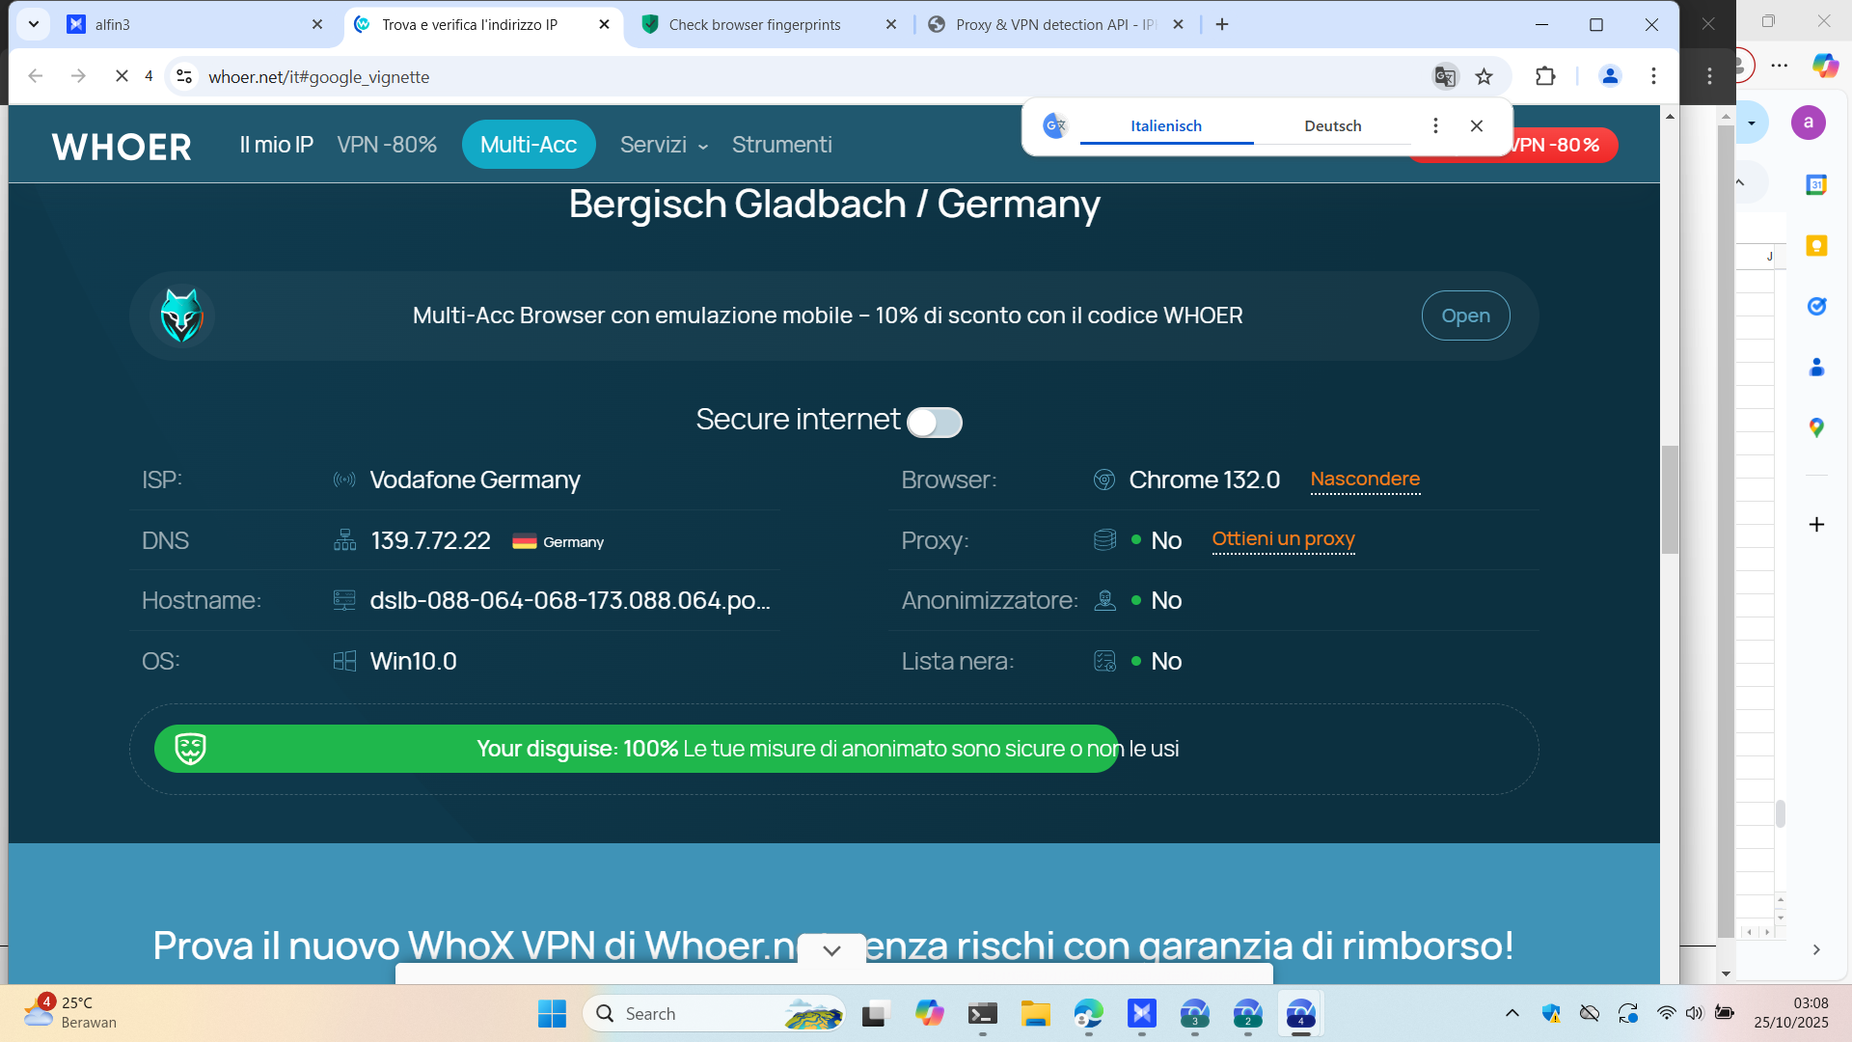1852x1042 pixels.
Task: Switch to the Proxy & VPN detection API tab
Action: click(1056, 25)
